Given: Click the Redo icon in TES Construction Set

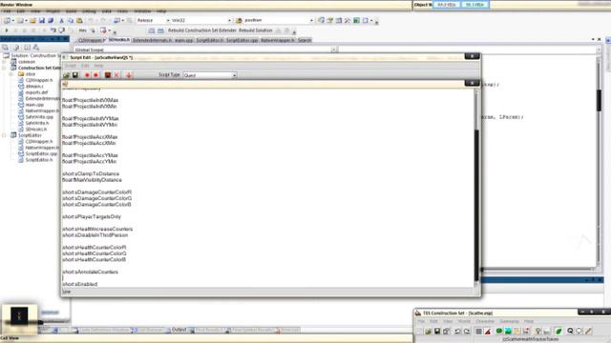Looking at the screenshot, I should pos(467,332).
